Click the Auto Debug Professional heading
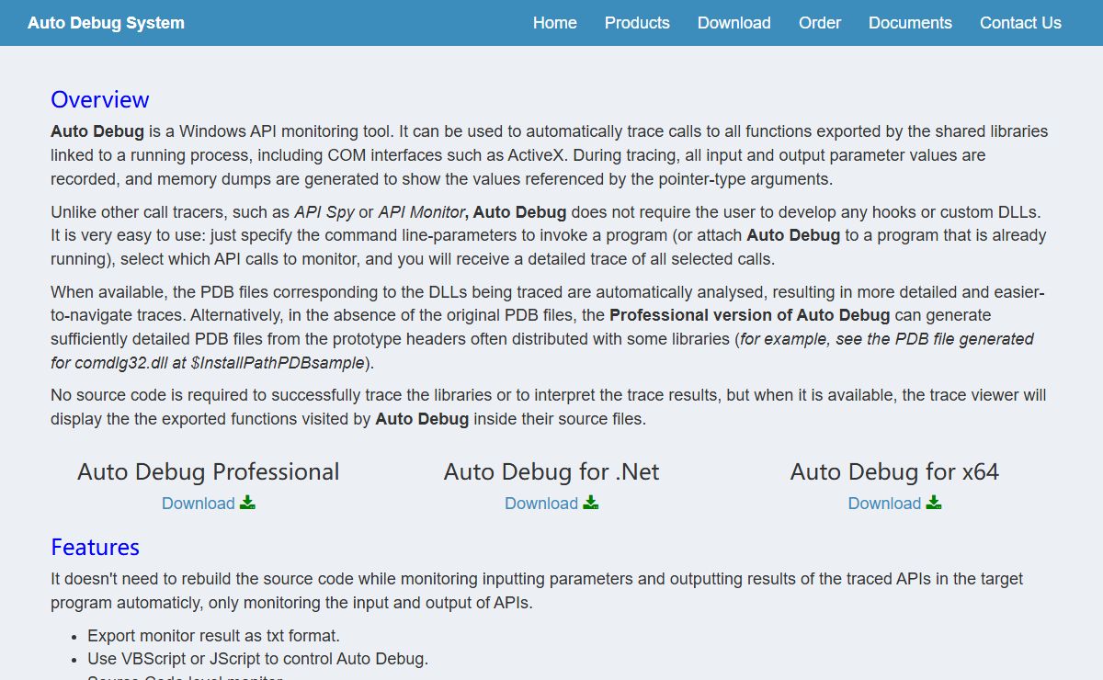 click(x=209, y=471)
